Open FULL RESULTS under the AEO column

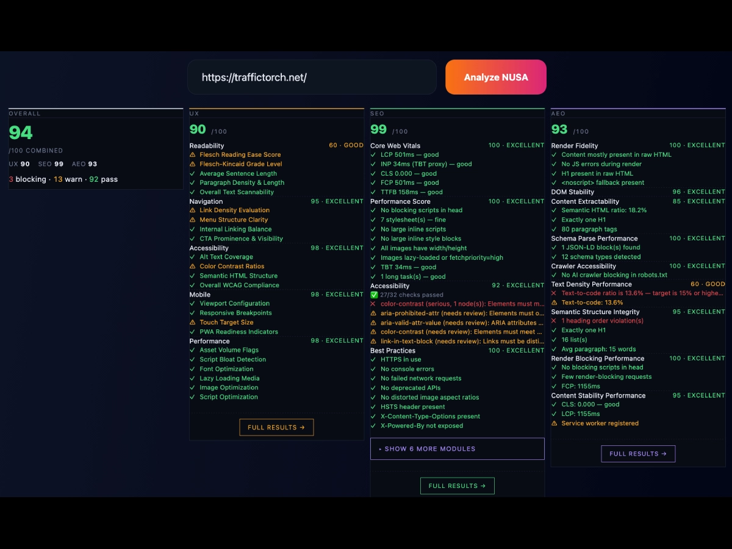tap(638, 453)
